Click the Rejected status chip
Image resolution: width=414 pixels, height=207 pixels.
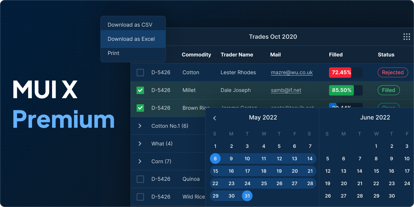coord(393,72)
